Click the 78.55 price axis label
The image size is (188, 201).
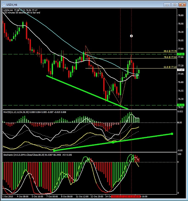point(181,24)
